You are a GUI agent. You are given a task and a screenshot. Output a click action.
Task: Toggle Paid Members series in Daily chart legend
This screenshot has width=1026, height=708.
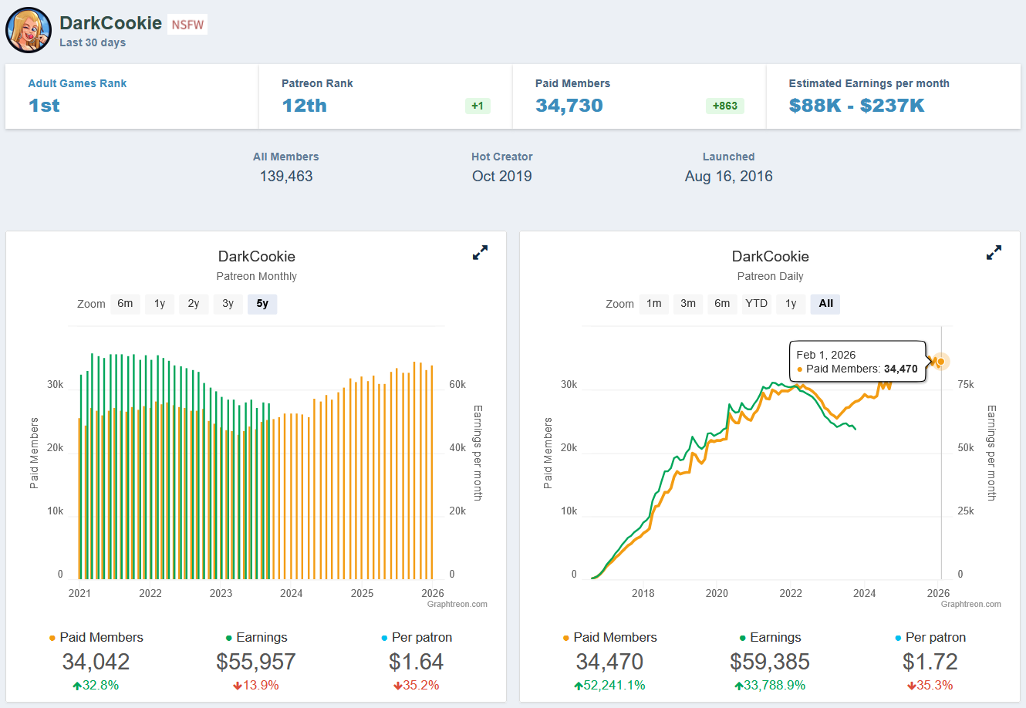coord(609,637)
